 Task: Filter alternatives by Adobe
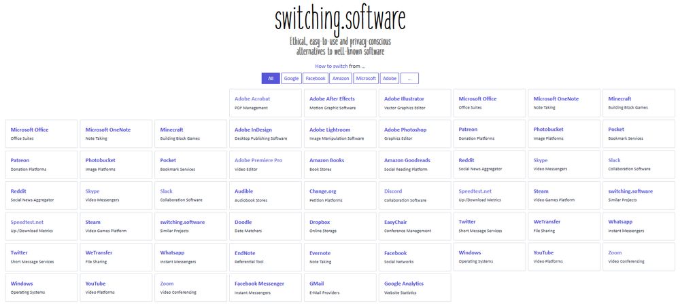[390, 79]
